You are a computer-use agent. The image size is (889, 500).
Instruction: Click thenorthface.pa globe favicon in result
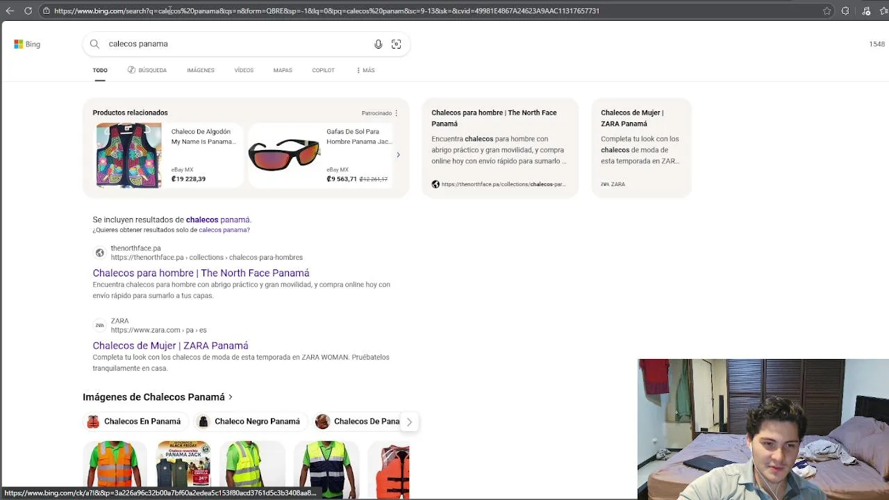coord(99,253)
